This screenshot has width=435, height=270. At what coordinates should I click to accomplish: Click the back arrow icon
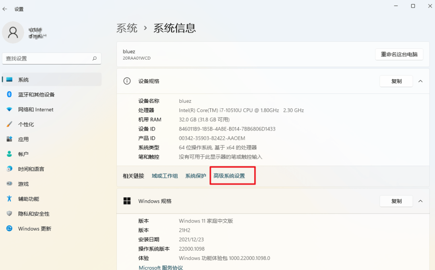pyautogui.click(x=5, y=9)
